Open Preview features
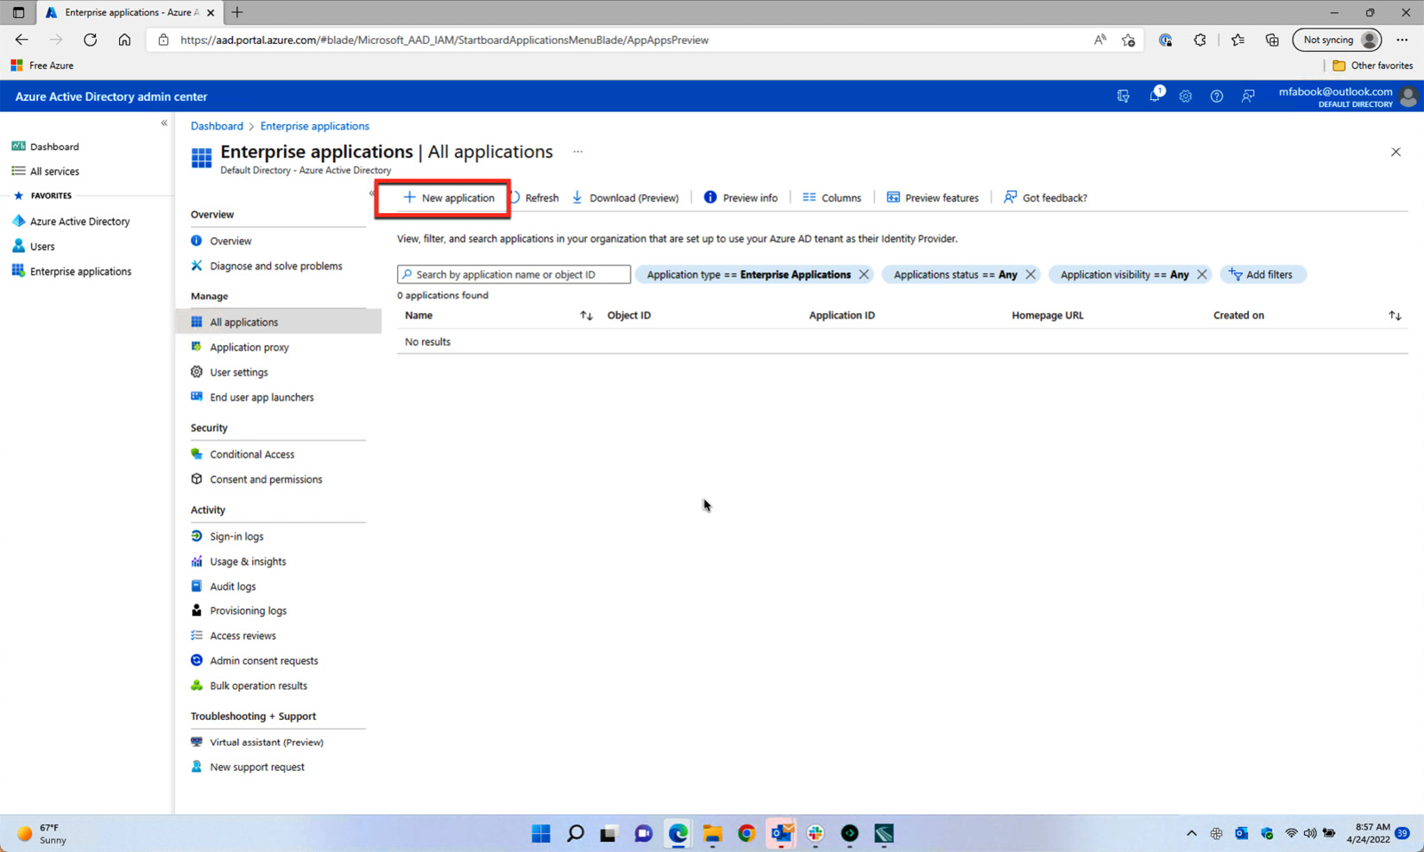This screenshot has height=852, width=1424. coord(933,197)
